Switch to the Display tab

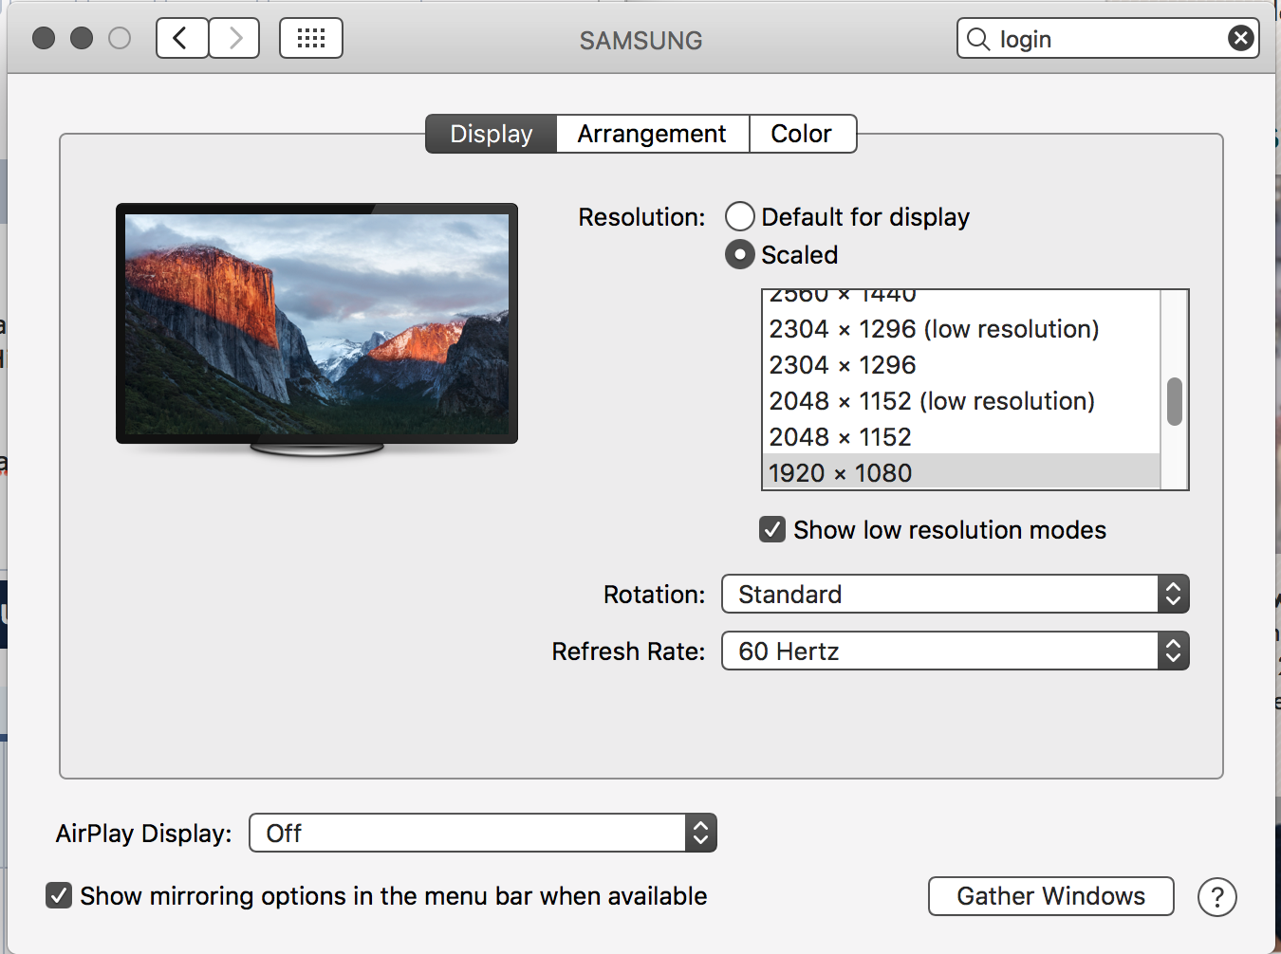(x=492, y=134)
